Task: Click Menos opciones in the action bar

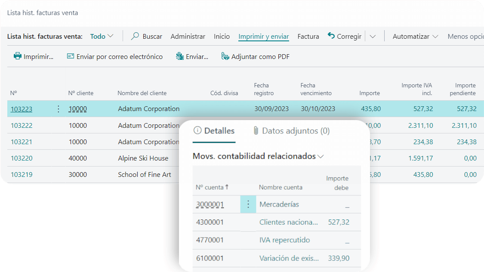Action: pos(466,37)
